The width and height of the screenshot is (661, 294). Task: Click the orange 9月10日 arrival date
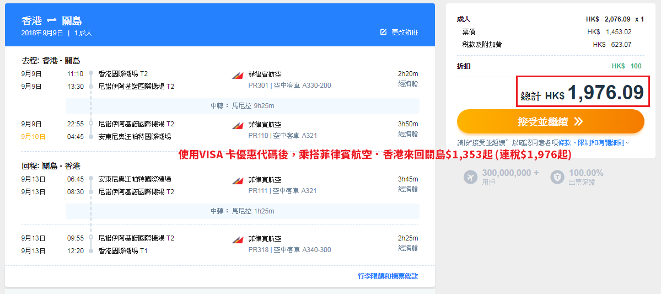tap(33, 137)
